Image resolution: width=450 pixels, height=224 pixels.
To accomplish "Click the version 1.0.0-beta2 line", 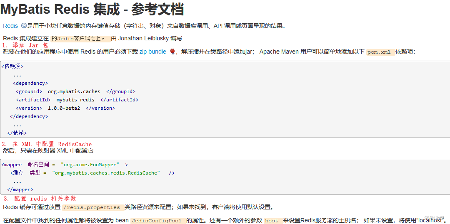I will [x=65, y=108].
